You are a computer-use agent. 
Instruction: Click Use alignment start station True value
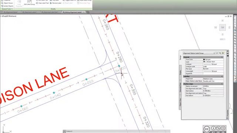[213, 89]
